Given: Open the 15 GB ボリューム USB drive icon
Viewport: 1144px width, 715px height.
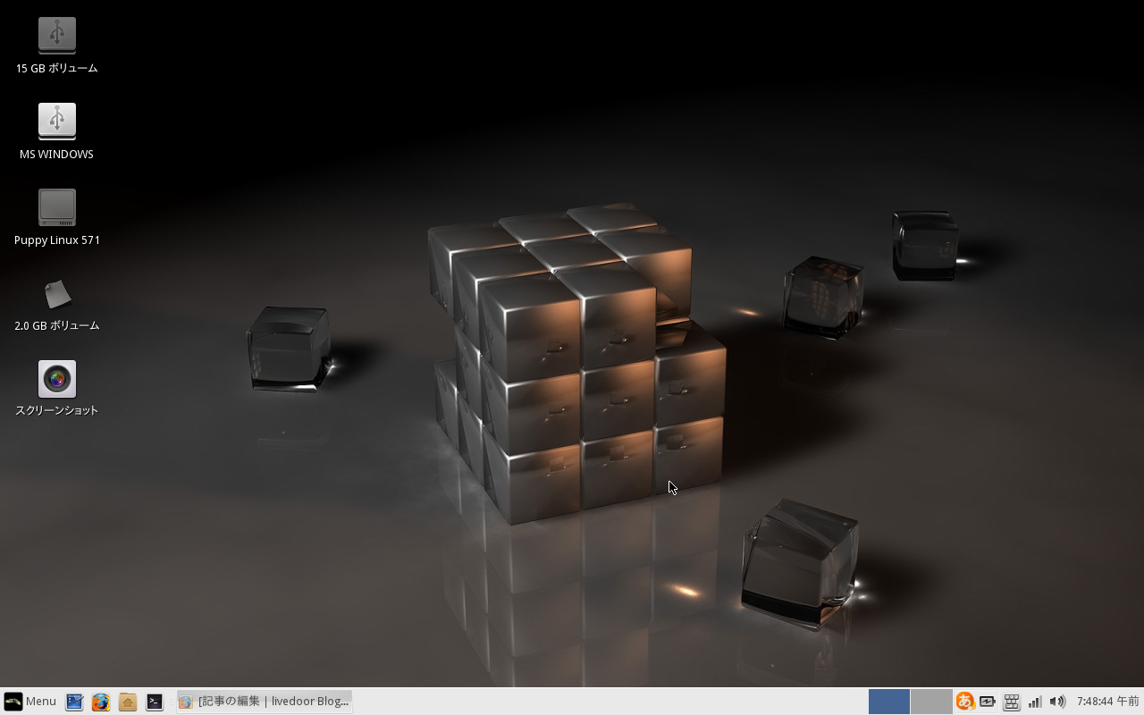Looking at the screenshot, I should pos(57,36).
